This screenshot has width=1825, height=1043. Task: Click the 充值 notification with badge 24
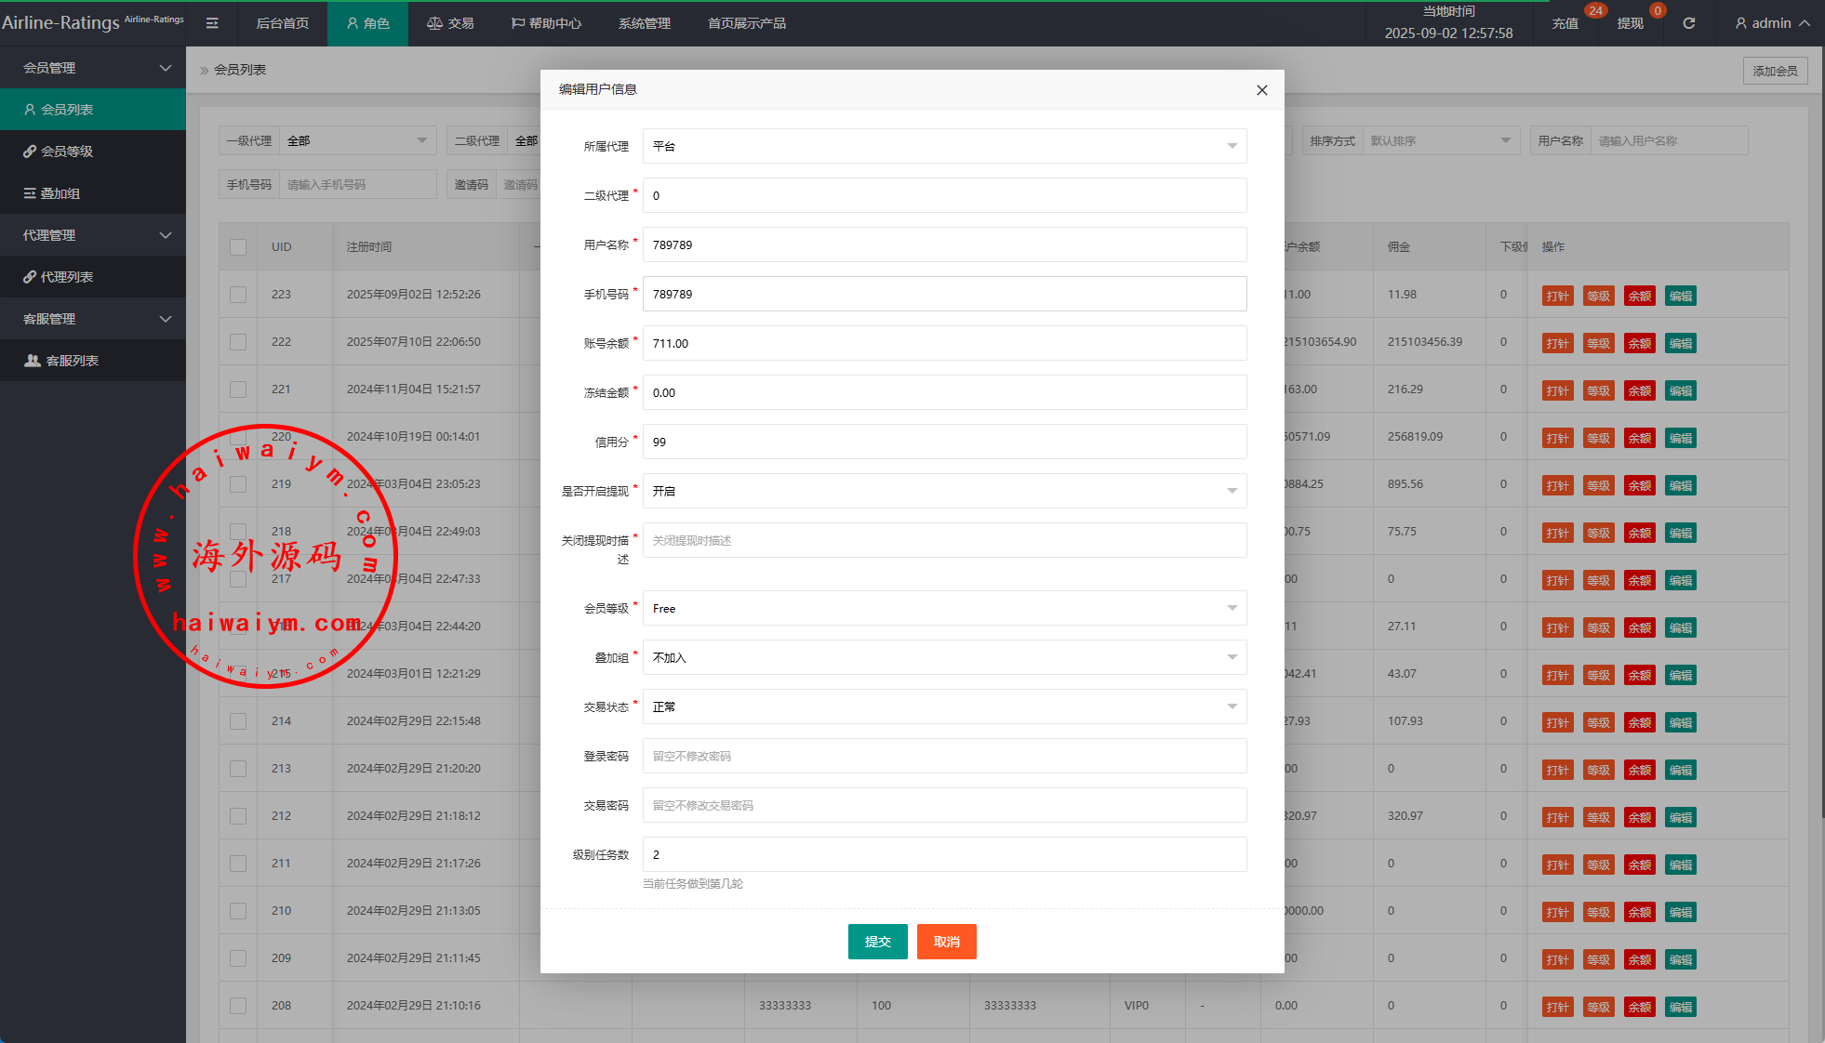[1565, 23]
